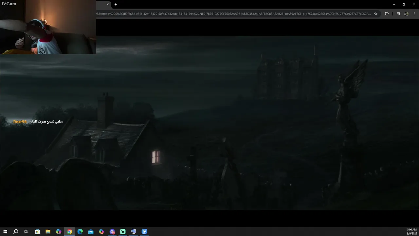Open the green Streamlabs taskbar app
Viewport: 419px width, 236px height.
(x=123, y=232)
